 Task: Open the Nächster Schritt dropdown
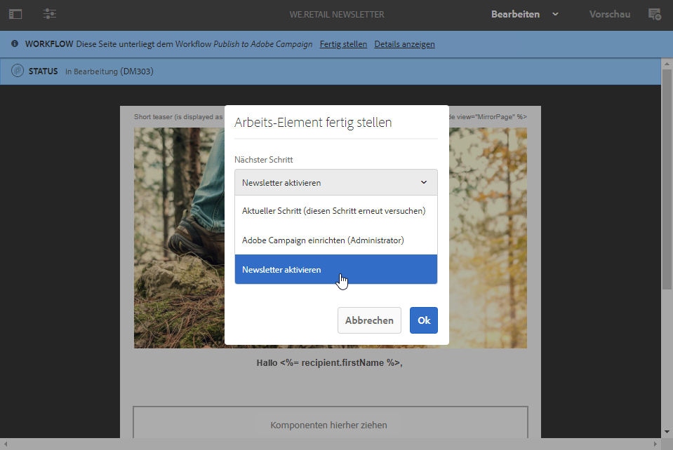tap(336, 182)
